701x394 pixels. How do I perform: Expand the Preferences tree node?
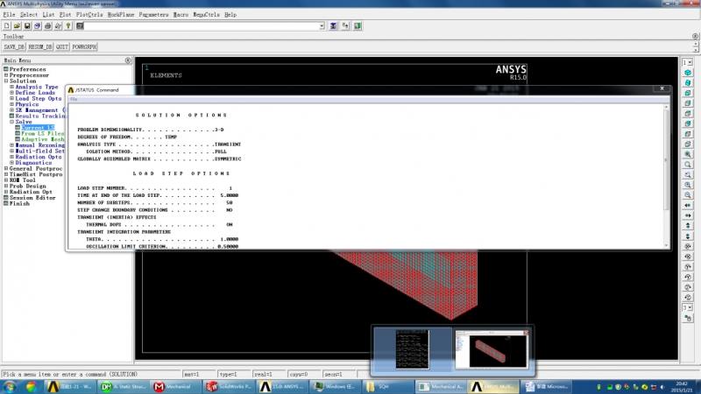coord(6,69)
